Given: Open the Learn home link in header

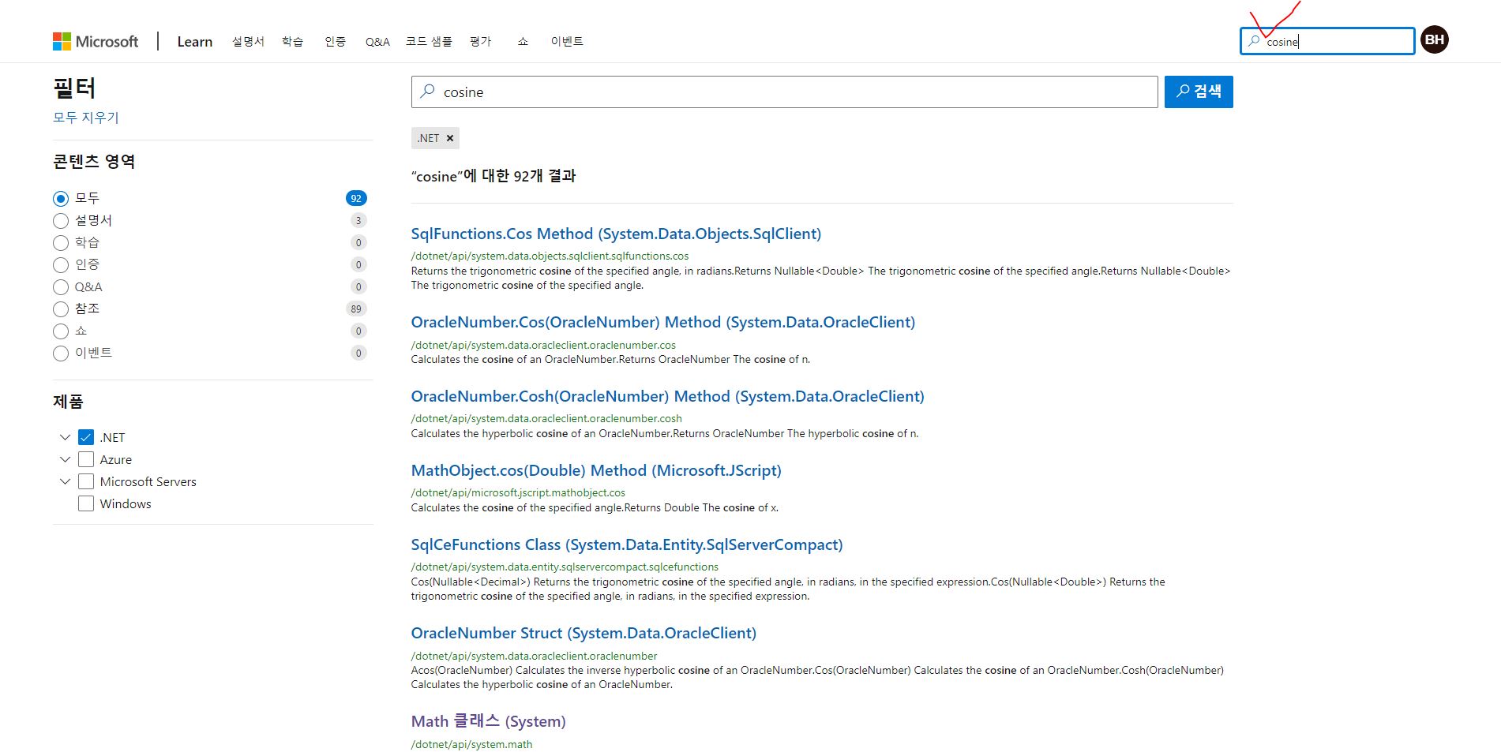Looking at the screenshot, I should point(195,41).
